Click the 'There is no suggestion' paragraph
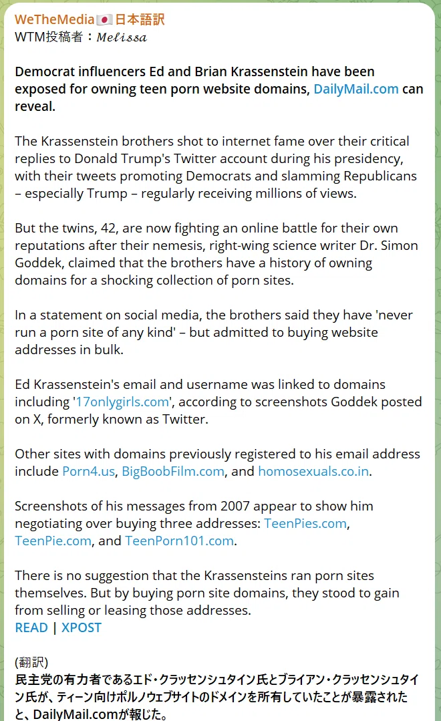The height and width of the screenshot is (721, 441). tap(207, 593)
